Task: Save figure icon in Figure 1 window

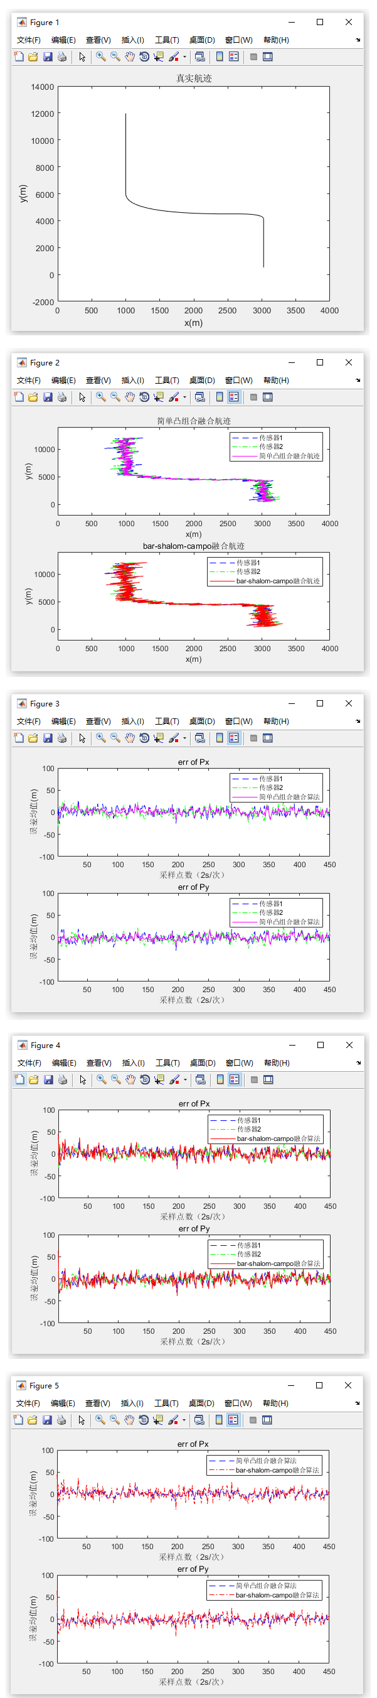Action: [x=48, y=57]
